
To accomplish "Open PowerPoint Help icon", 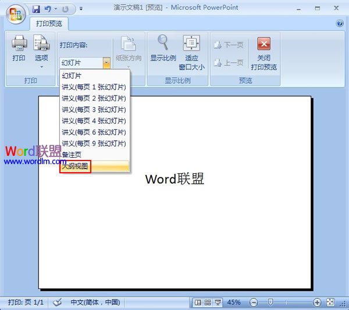I will [340, 23].
